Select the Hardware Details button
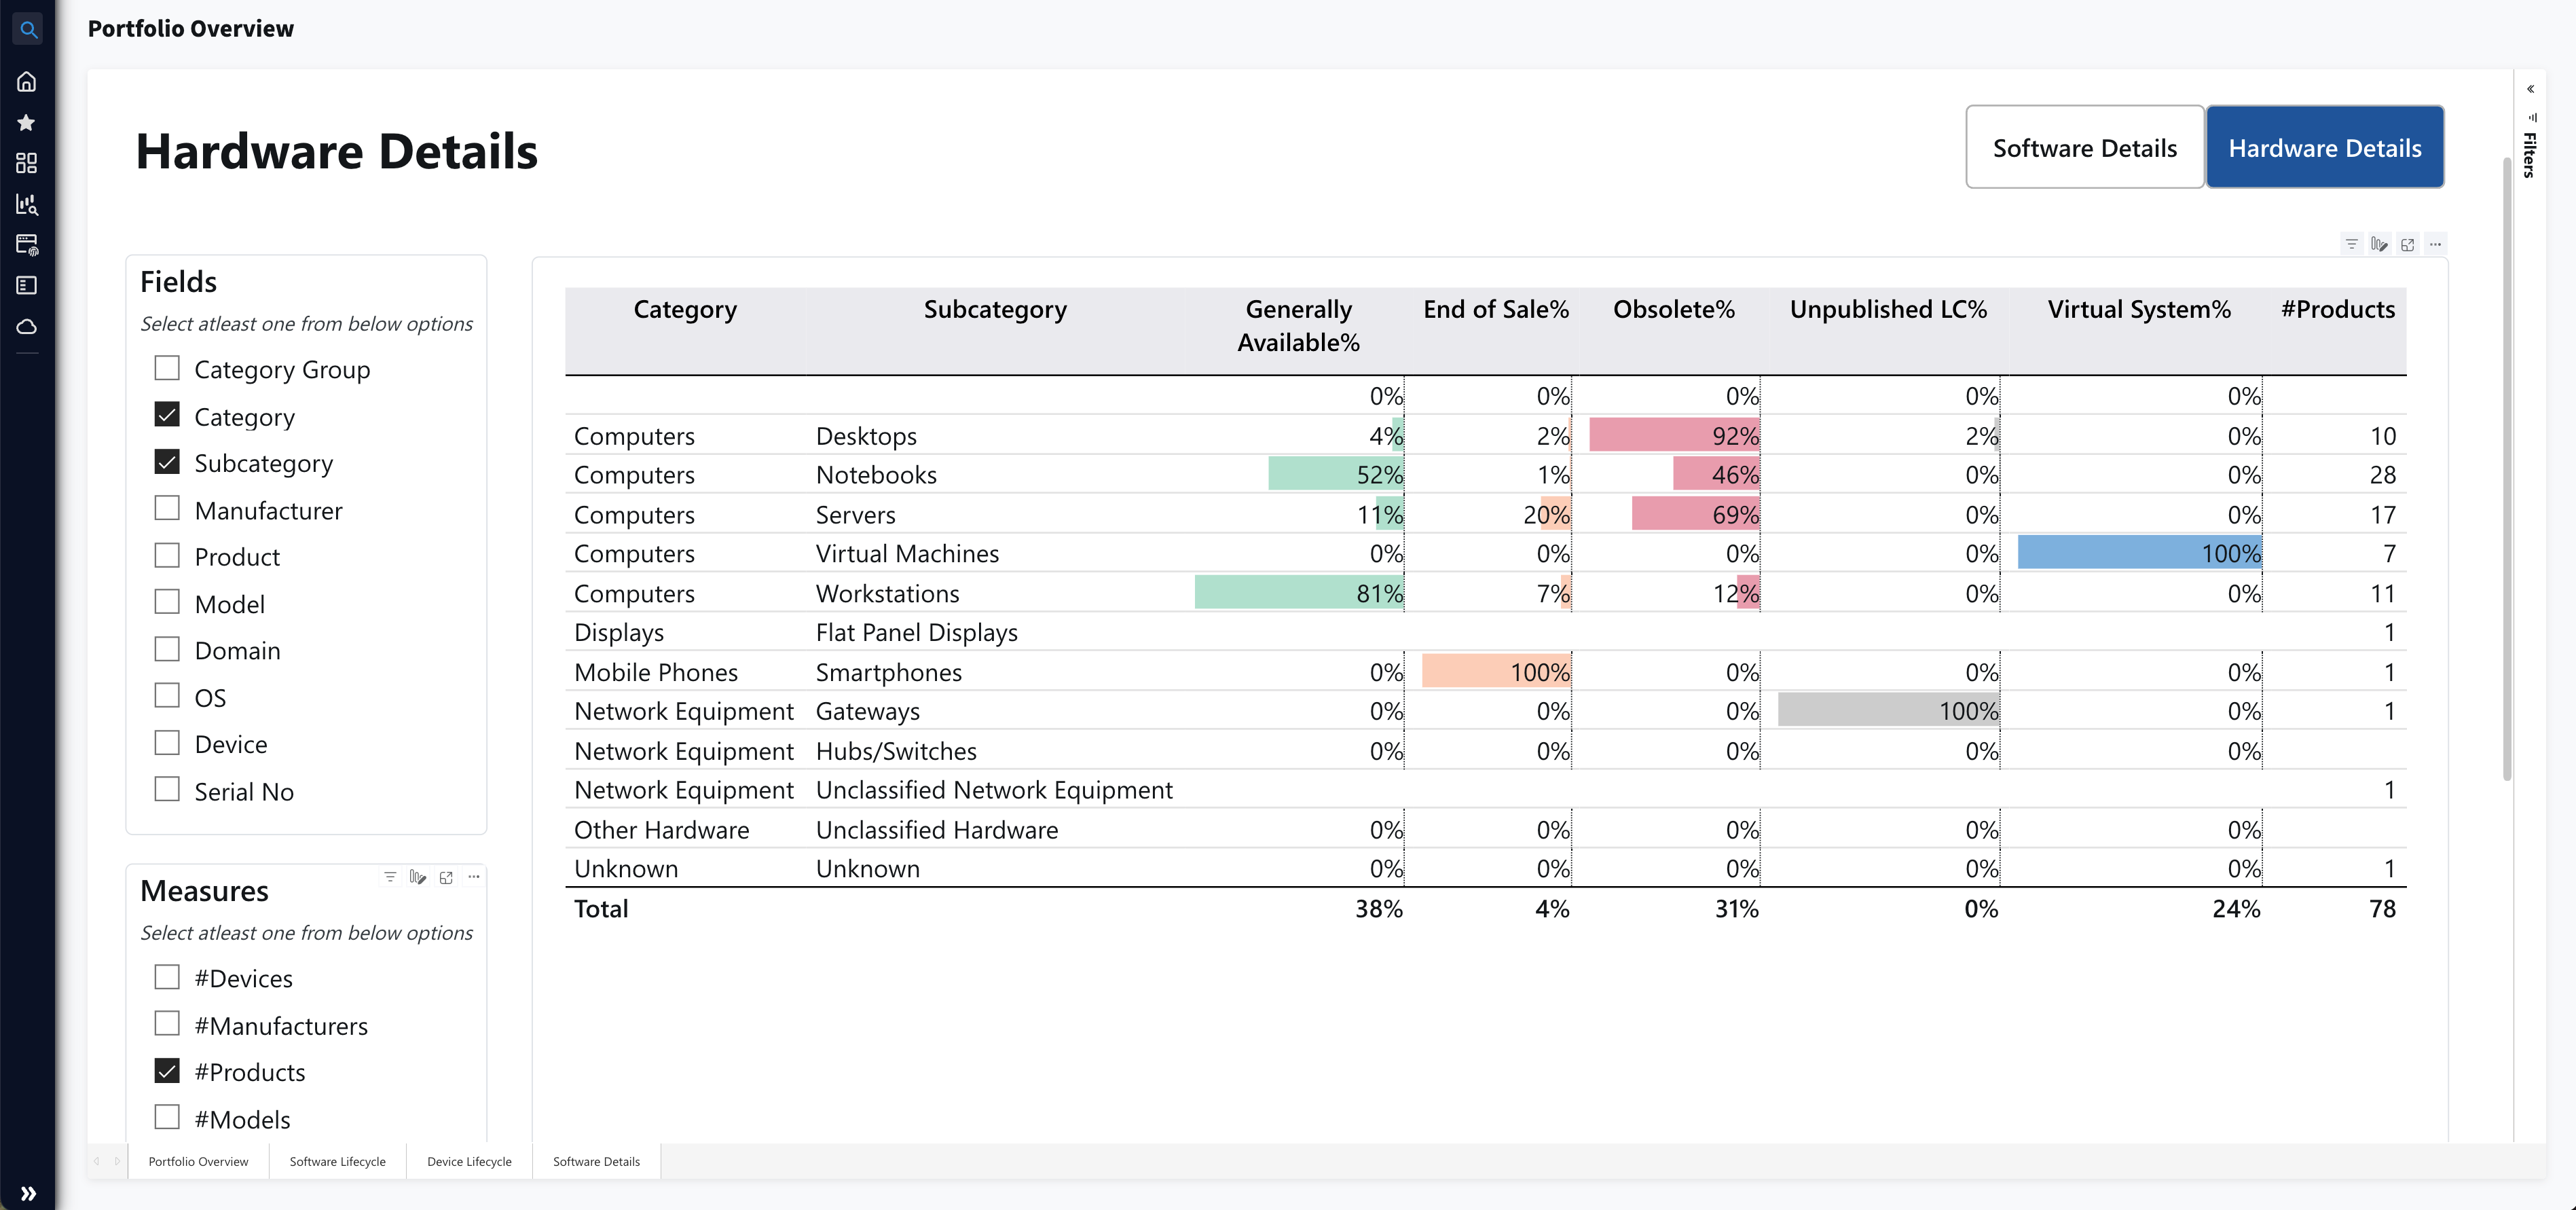 [x=2325, y=147]
